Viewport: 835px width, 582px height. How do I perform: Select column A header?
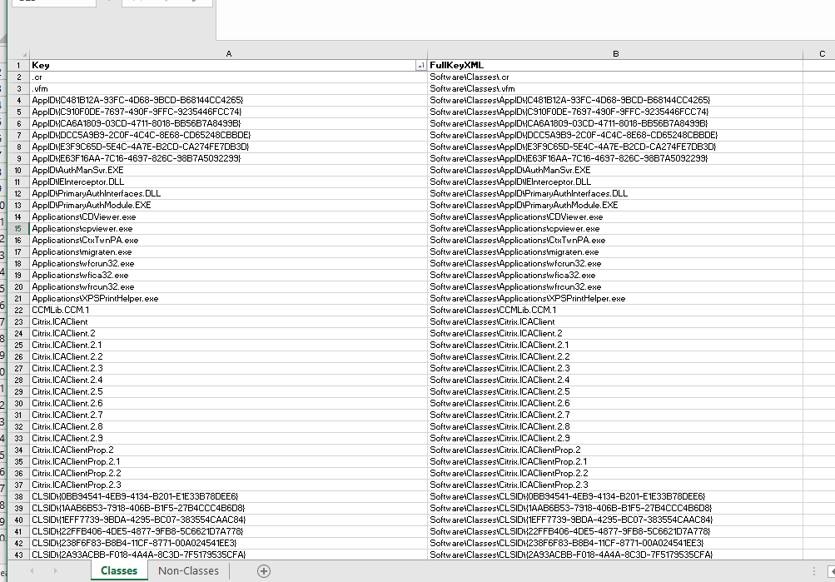(x=228, y=54)
